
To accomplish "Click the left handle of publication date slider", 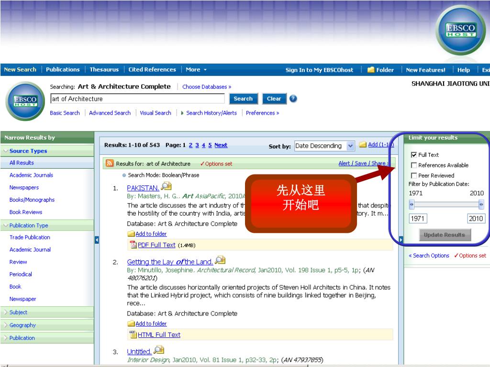I will point(412,205).
